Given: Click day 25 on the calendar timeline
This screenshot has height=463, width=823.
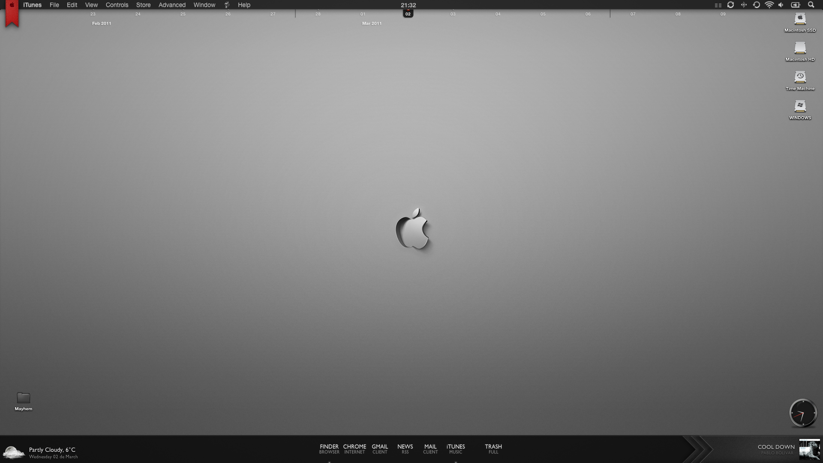Looking at the screenshot, I should click(x=183, y=14).
